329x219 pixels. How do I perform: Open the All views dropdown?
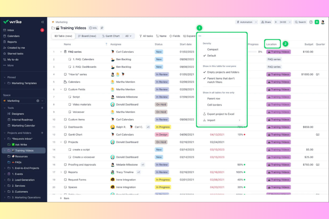(128, 36)
